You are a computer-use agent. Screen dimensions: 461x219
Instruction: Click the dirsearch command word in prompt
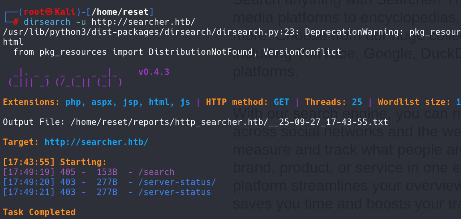[47, 22]
